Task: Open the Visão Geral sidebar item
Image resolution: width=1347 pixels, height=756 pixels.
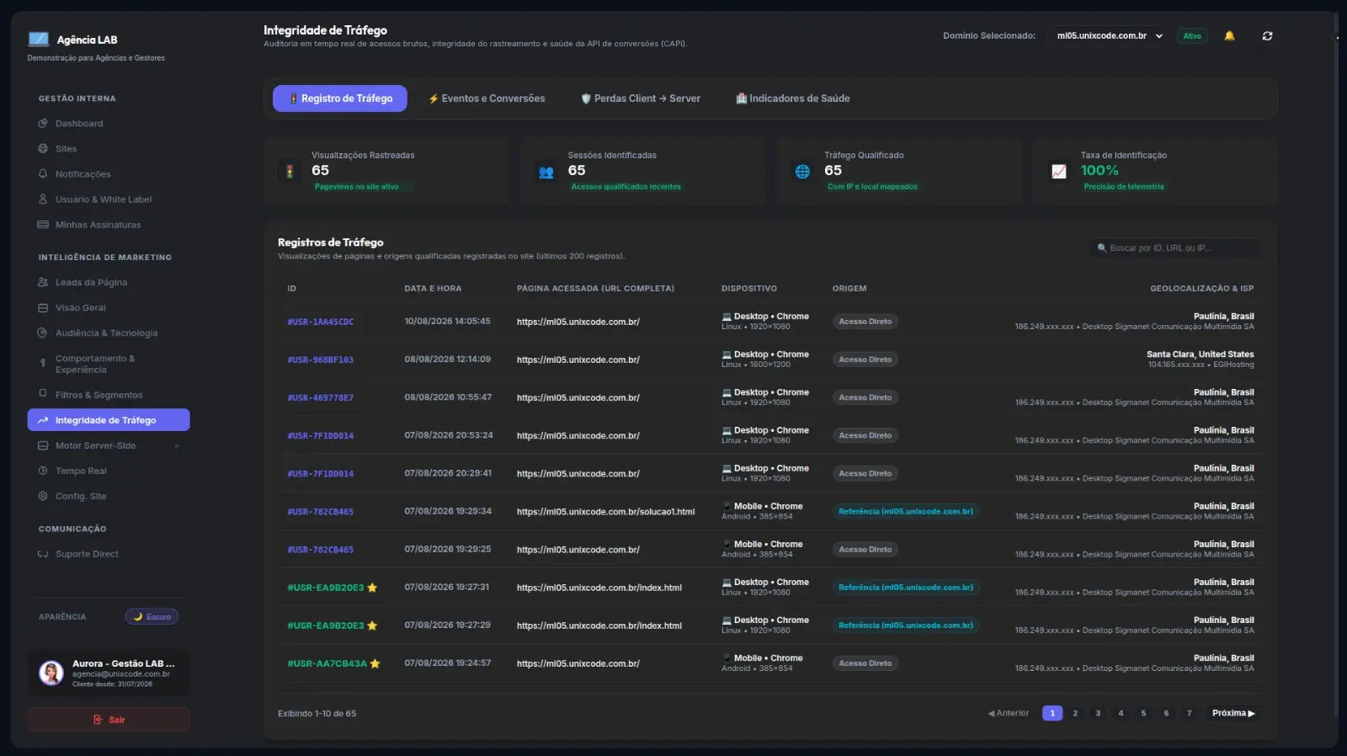Action: pos(109,308)
